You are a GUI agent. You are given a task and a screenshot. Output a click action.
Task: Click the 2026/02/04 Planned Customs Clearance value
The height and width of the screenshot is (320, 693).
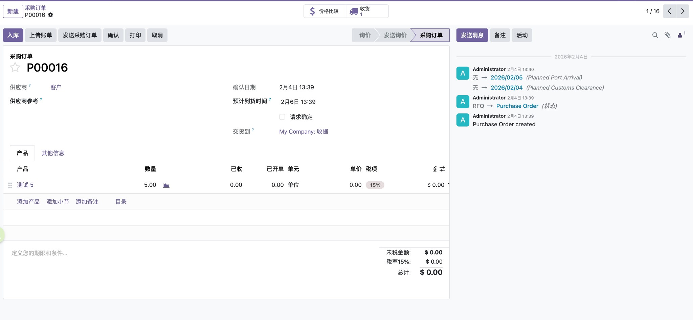point(507,88)
